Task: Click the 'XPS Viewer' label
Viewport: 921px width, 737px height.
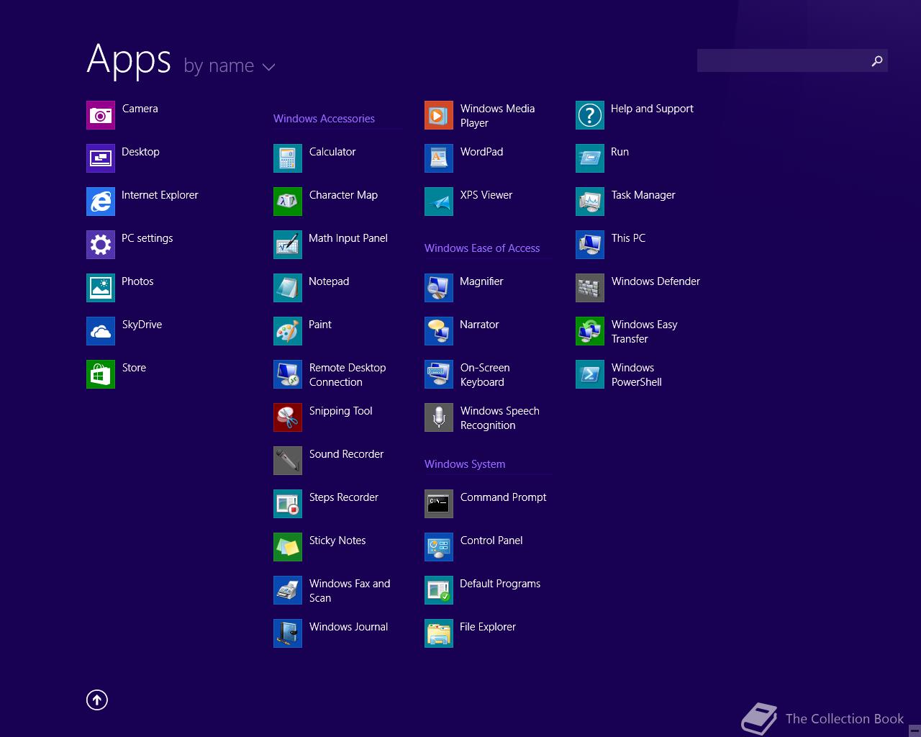Action: [486, 195]
